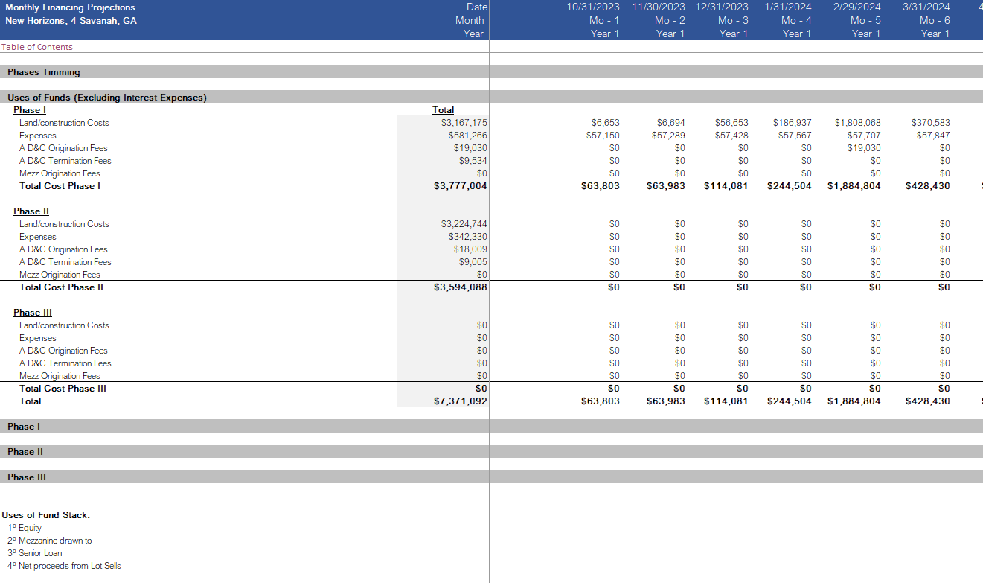983x583 pixels.
Task: Select the $3,224,744 Phase II land cost cell
Action: click(x=464, y=224)
